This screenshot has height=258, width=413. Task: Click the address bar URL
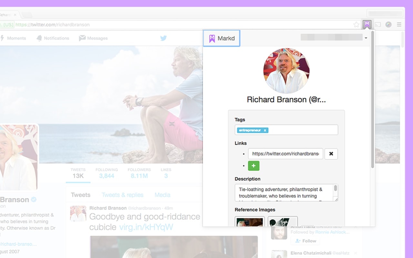tap(53, 25)
